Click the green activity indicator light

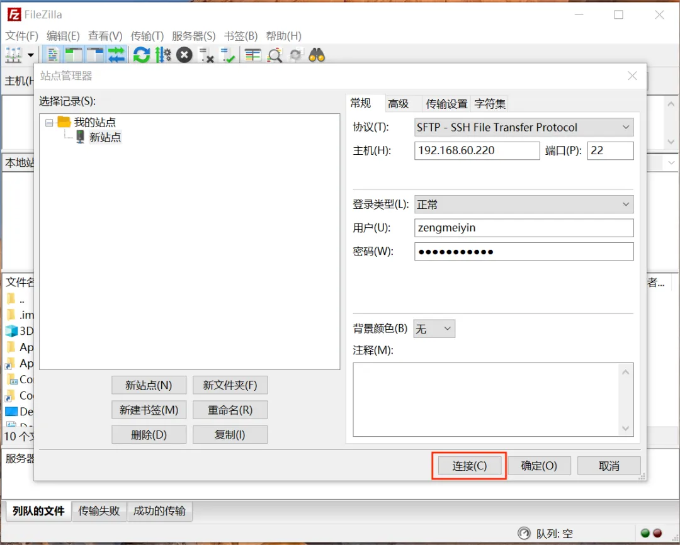[x=645, y=533]
